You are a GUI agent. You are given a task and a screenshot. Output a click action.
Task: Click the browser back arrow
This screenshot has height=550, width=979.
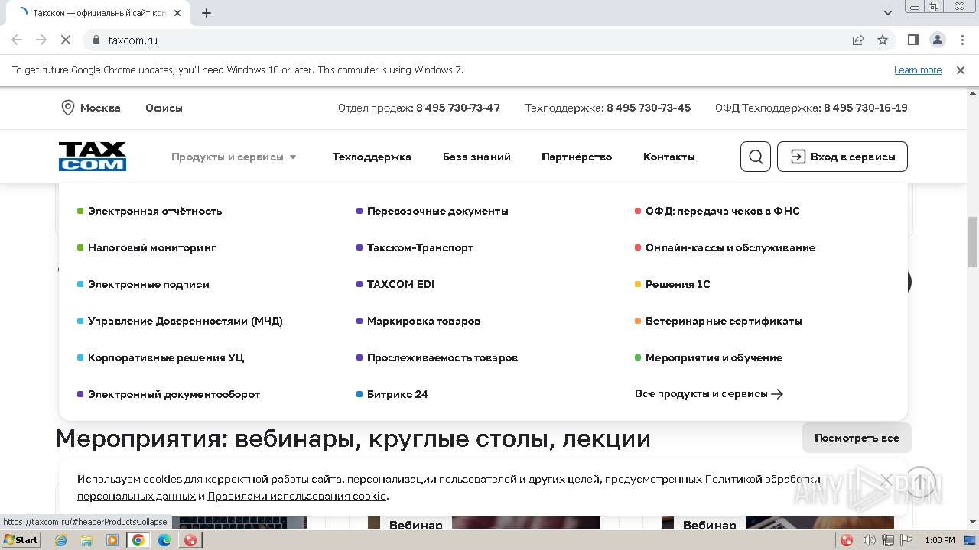(x=17, y=40)
